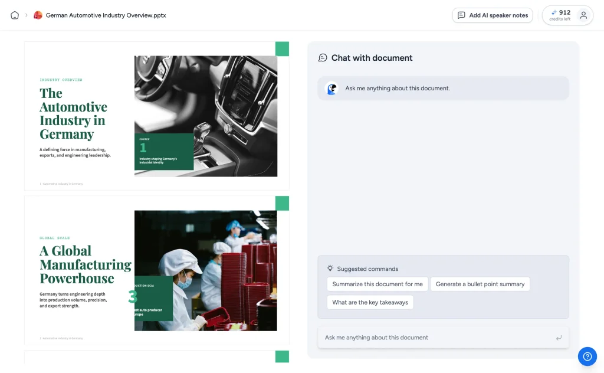Click 'Ask me anything about this document.' chat message
Image resolution: width=604 pixels, height=373 pixels.
pos(443,89)
